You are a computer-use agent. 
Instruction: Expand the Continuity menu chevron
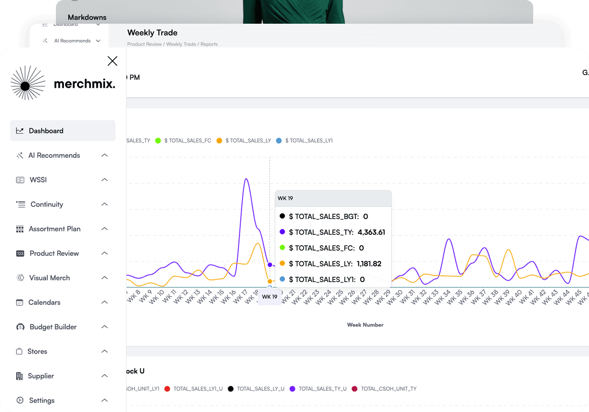click(x=105, y=205)
